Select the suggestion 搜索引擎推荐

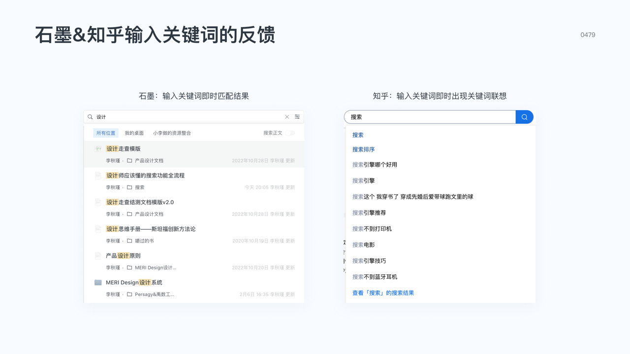coord(369,213)
